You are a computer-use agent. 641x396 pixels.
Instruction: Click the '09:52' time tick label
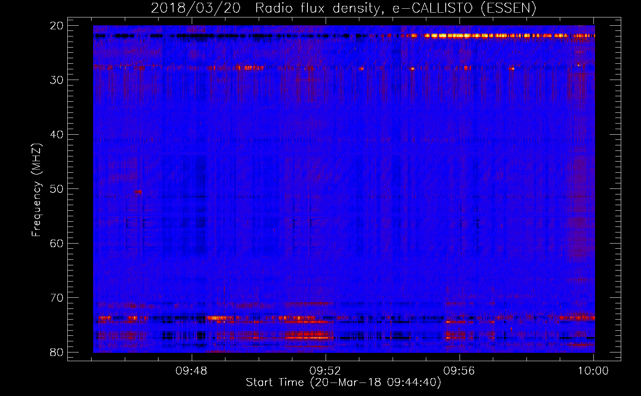(325, 371)
